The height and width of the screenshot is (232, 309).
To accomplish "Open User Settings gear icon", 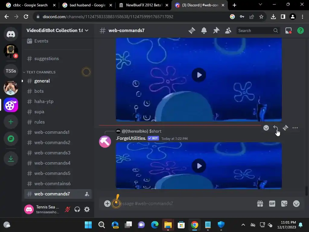I will click(x=87, y=209).
